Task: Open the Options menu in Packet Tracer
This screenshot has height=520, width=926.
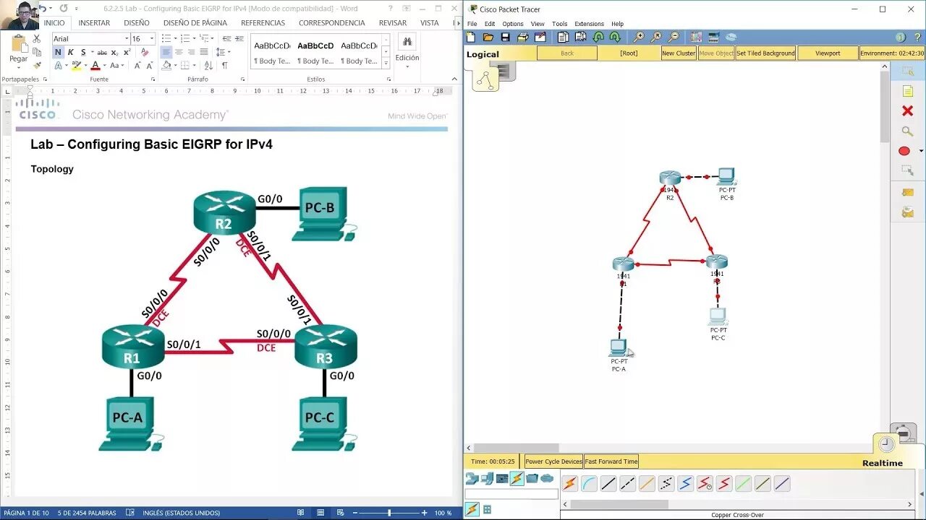Action: coord(513,24)
